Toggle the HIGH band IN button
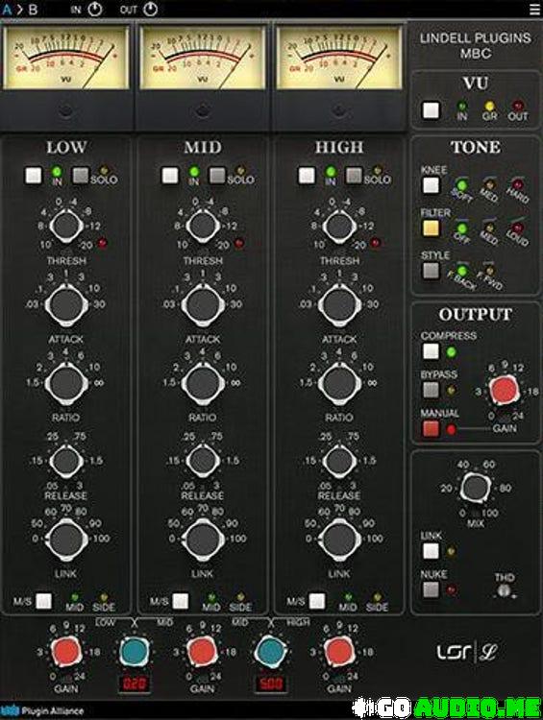543x720 pixels. pos(307,175)
